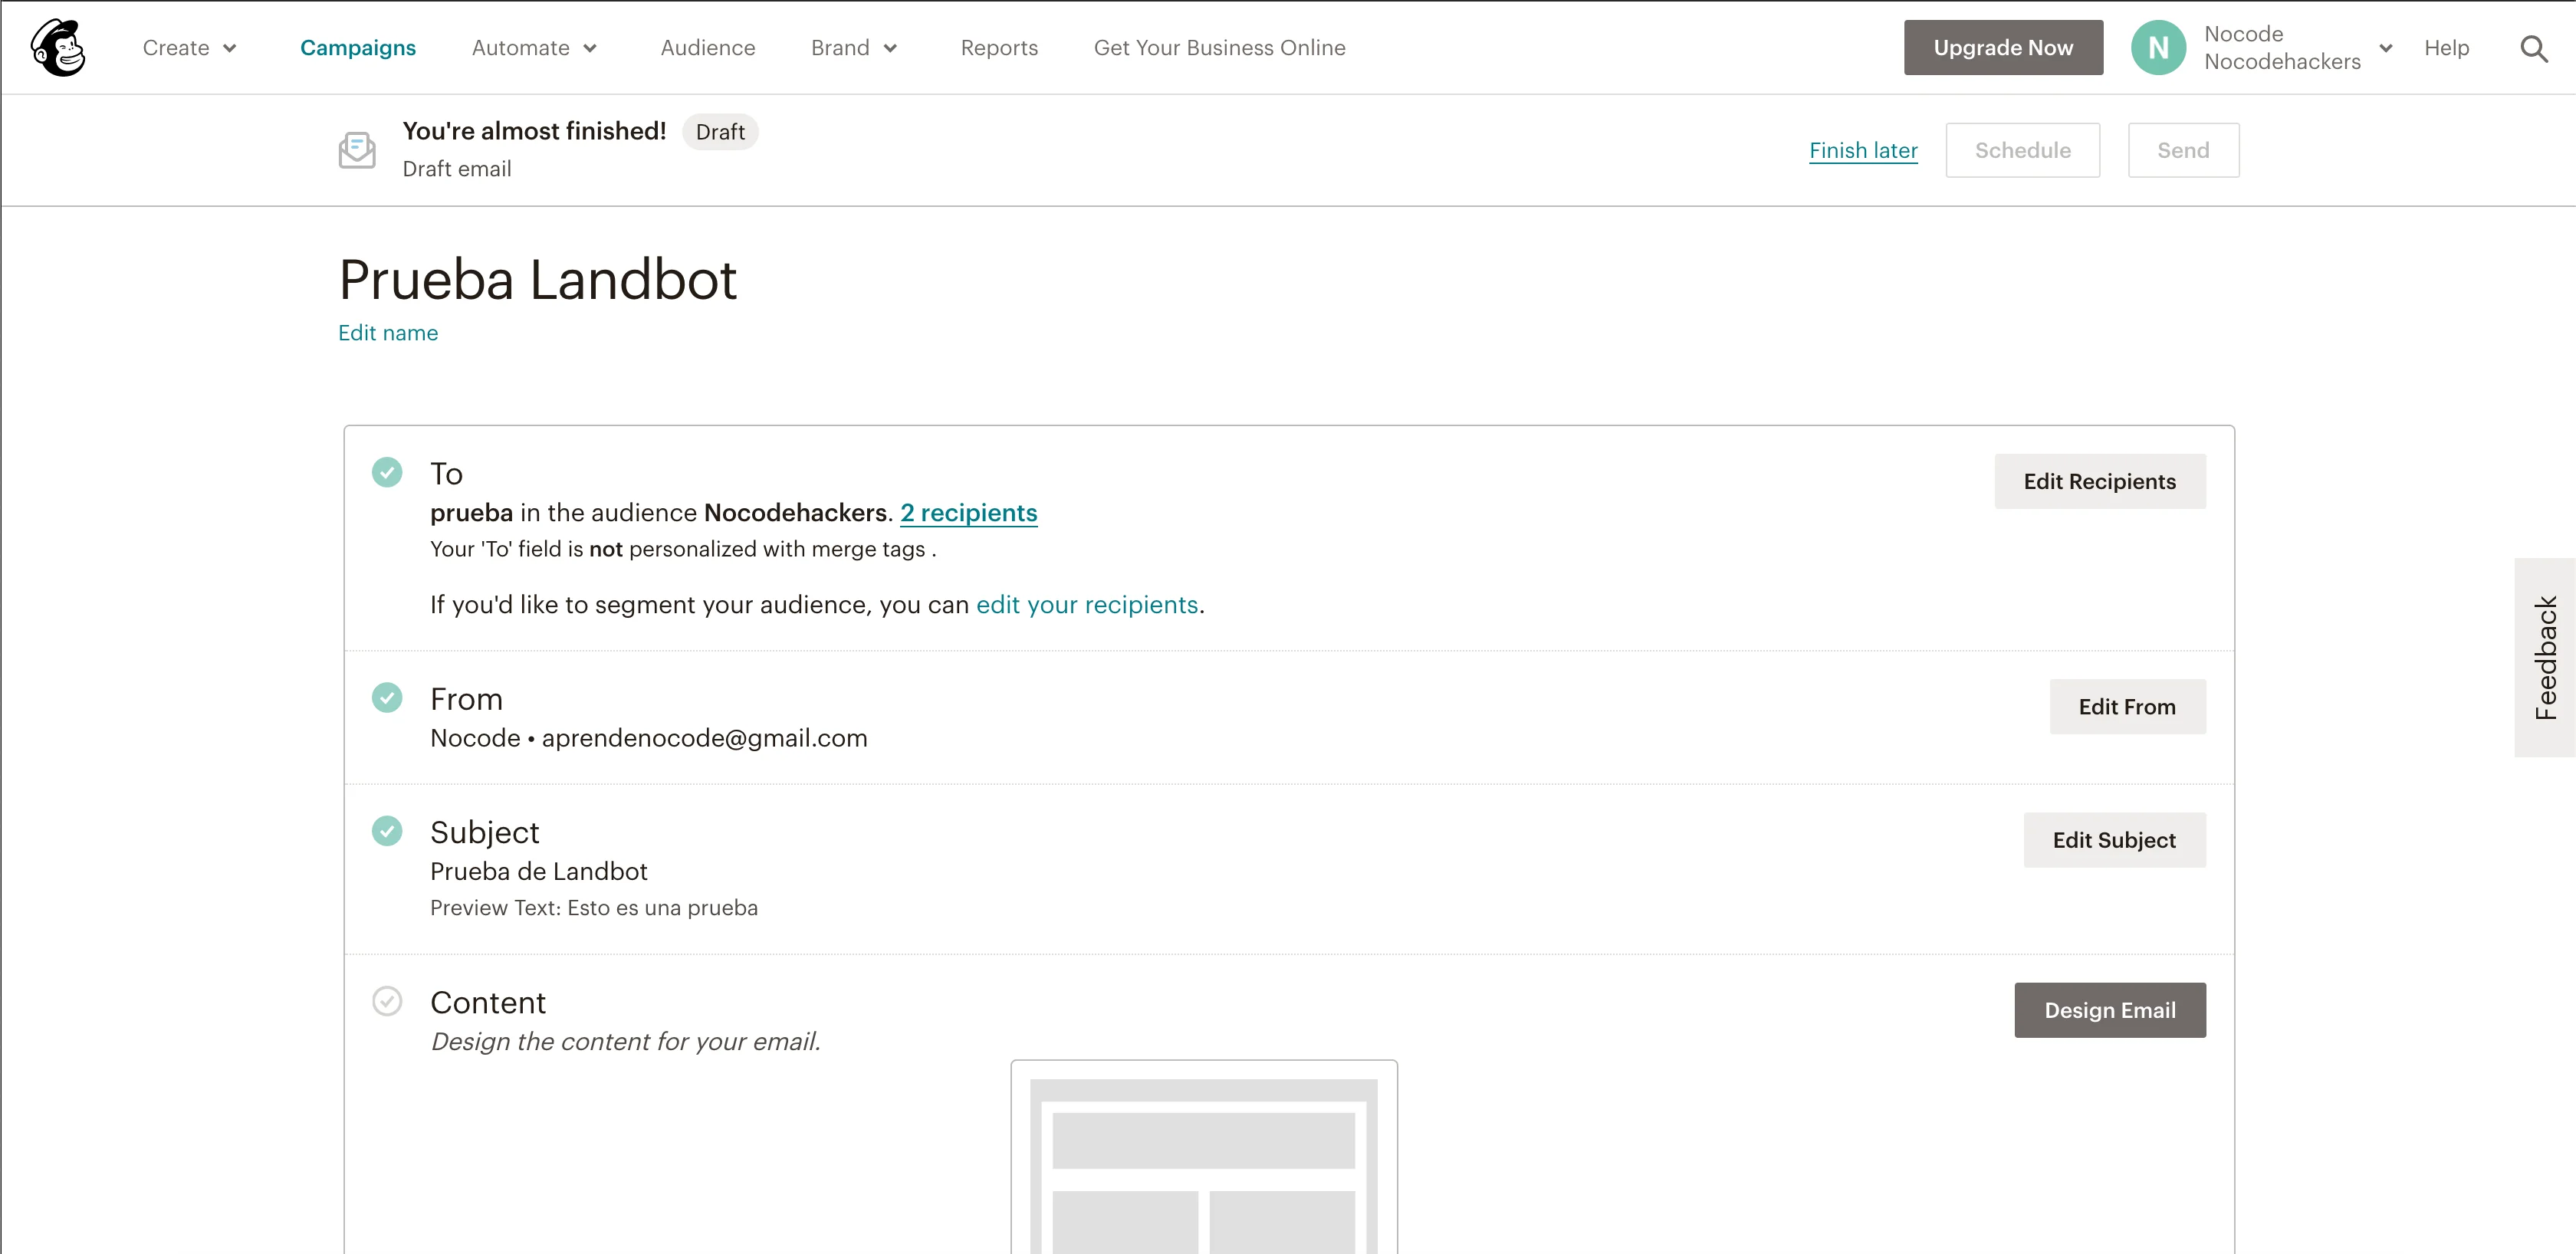Open the Reports menu item

pos(999,48)
